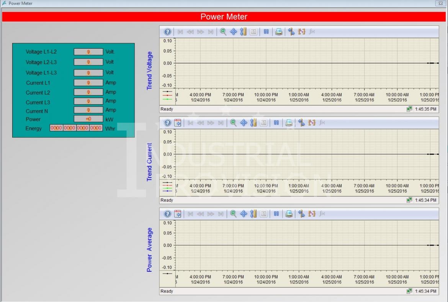Click the axis swap arrows icon in Power Average toolbar
This screenshot has height=302, width=448.
(x=301, y=214)
